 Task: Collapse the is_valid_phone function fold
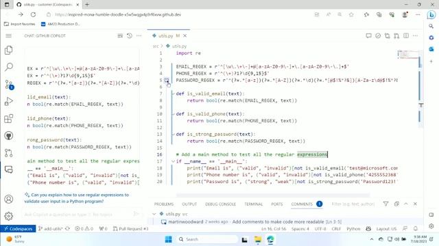[173, 114]
